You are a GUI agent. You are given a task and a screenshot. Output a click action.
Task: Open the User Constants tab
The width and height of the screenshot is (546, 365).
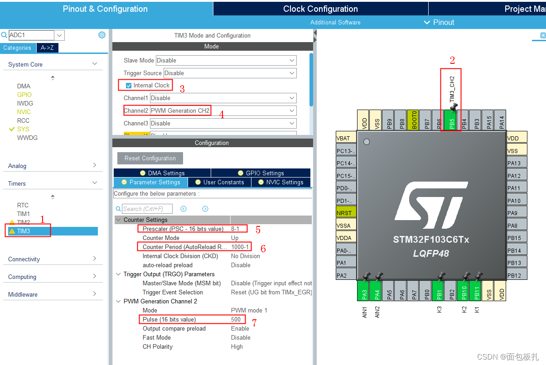pyautogui.click(x=219, y=182)
